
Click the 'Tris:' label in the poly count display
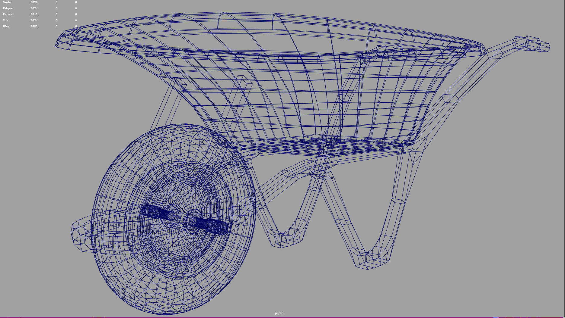(6, 20)
